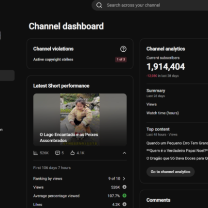The height and width of the screenshot is (208, 208).
Task: Click the 'Channel analytics' heading
Action: click(165, 49)
